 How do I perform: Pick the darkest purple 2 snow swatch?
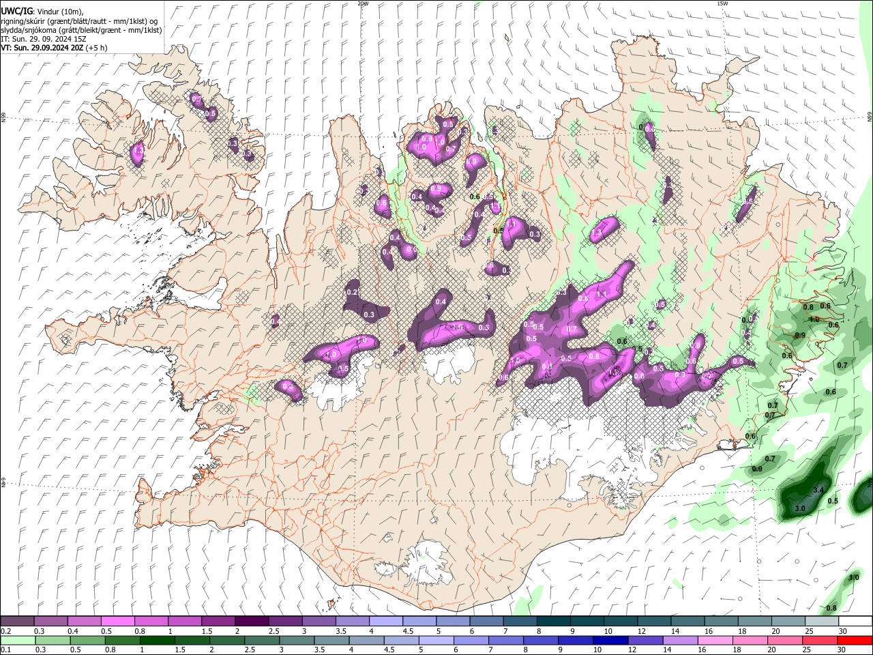(x=252, y=622)
